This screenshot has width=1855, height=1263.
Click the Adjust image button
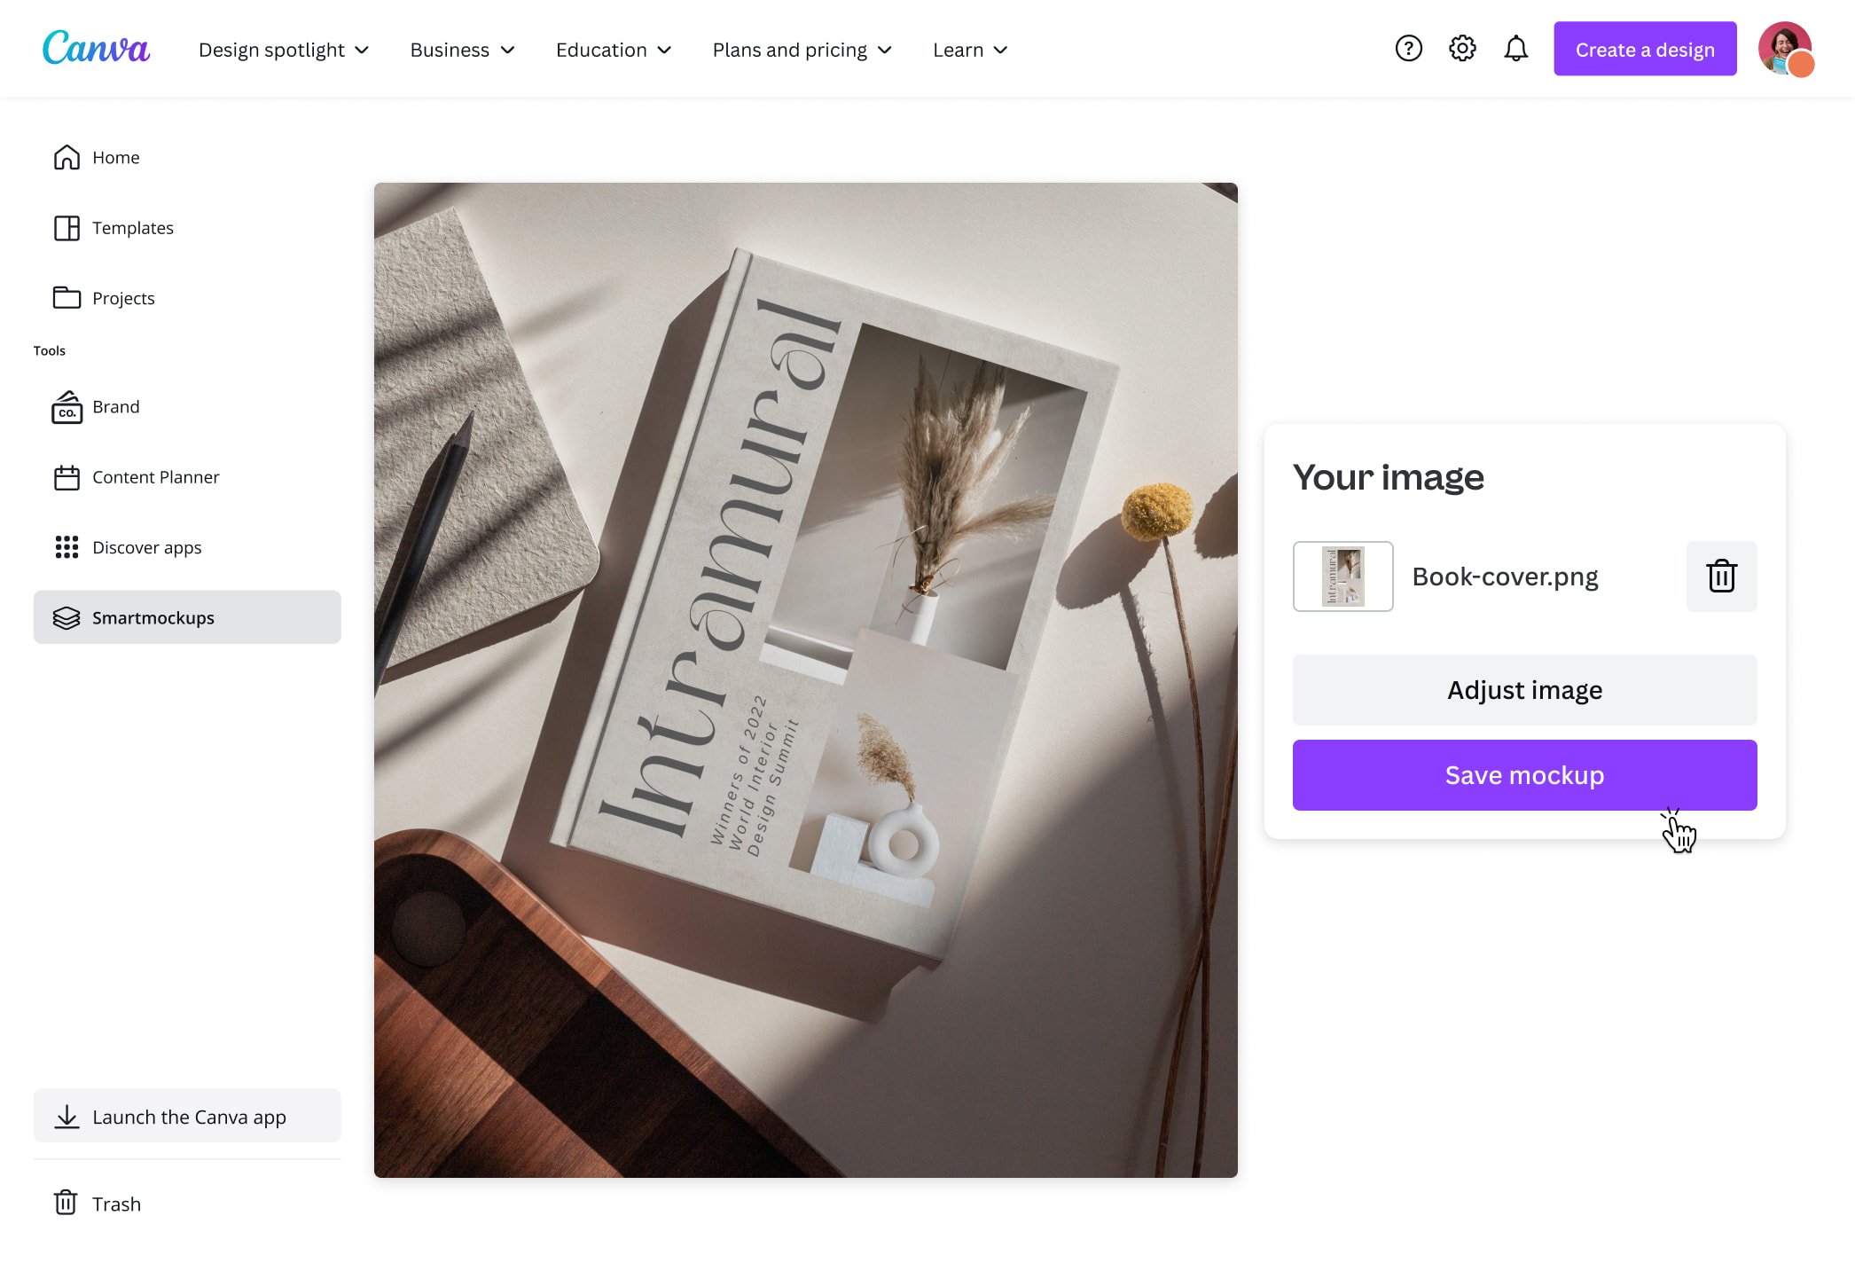pos(1524,689)
